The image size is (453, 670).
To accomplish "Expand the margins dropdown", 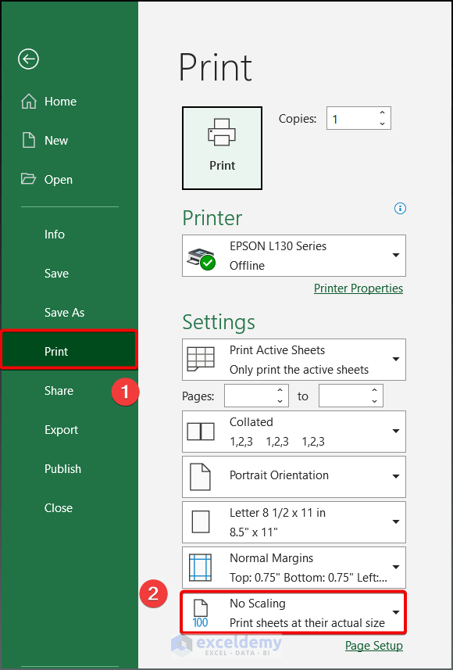I will click(397, 567).
